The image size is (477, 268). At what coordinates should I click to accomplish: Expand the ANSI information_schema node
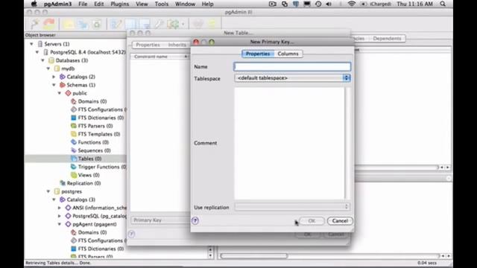tap(60, 208)
